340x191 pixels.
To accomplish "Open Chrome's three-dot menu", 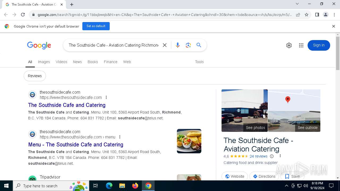I will coord(334,15).
